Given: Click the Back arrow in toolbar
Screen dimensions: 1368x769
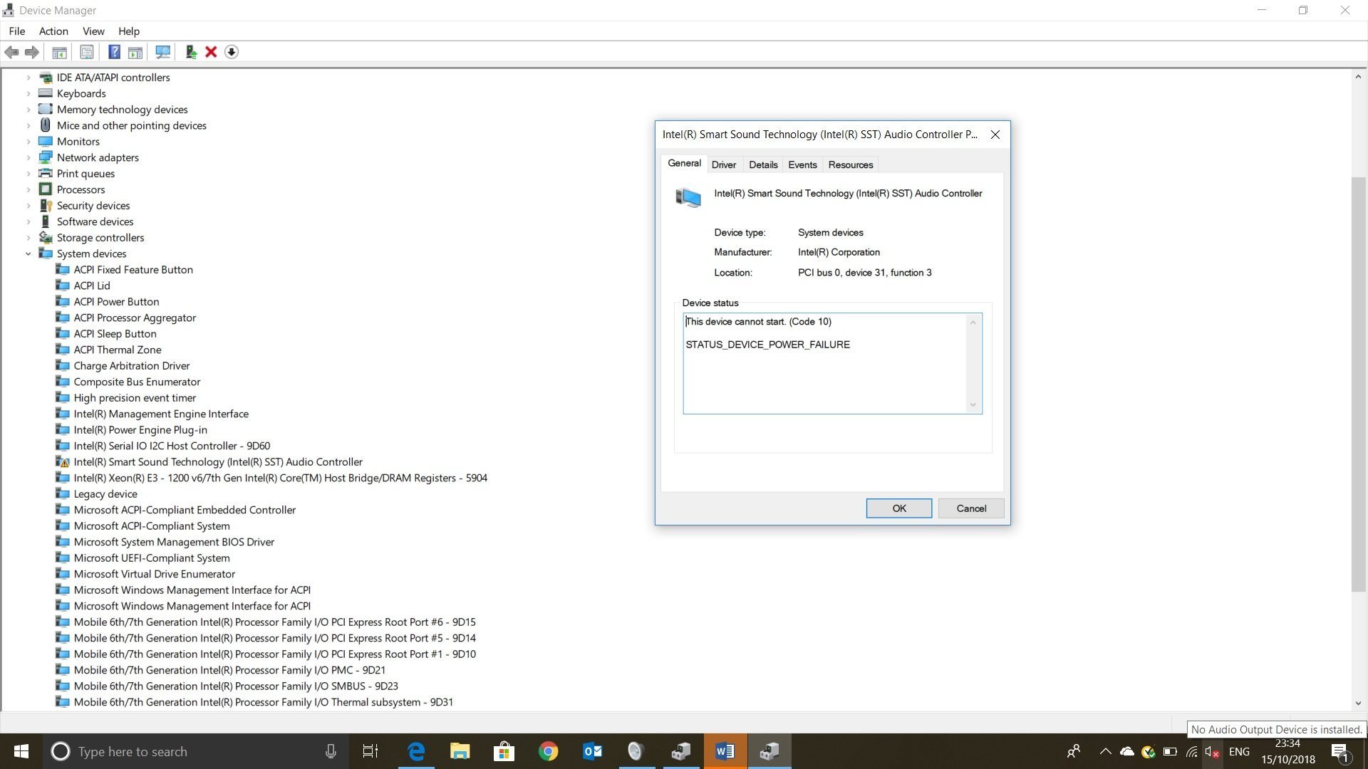Looking at the screenshot, I should click(x=11, y=52).
